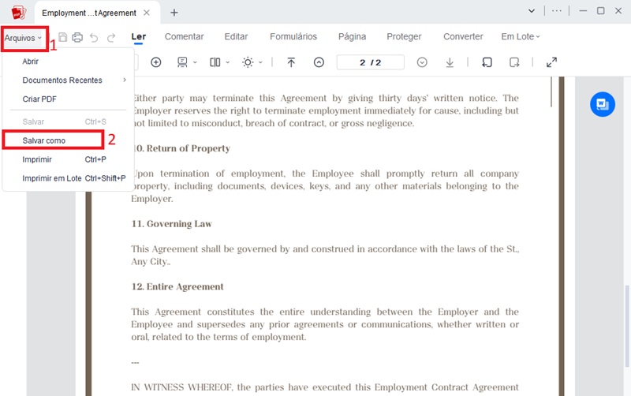Open the Comentar tab
This screenshot has width=631, height=396.
point(185,36)
